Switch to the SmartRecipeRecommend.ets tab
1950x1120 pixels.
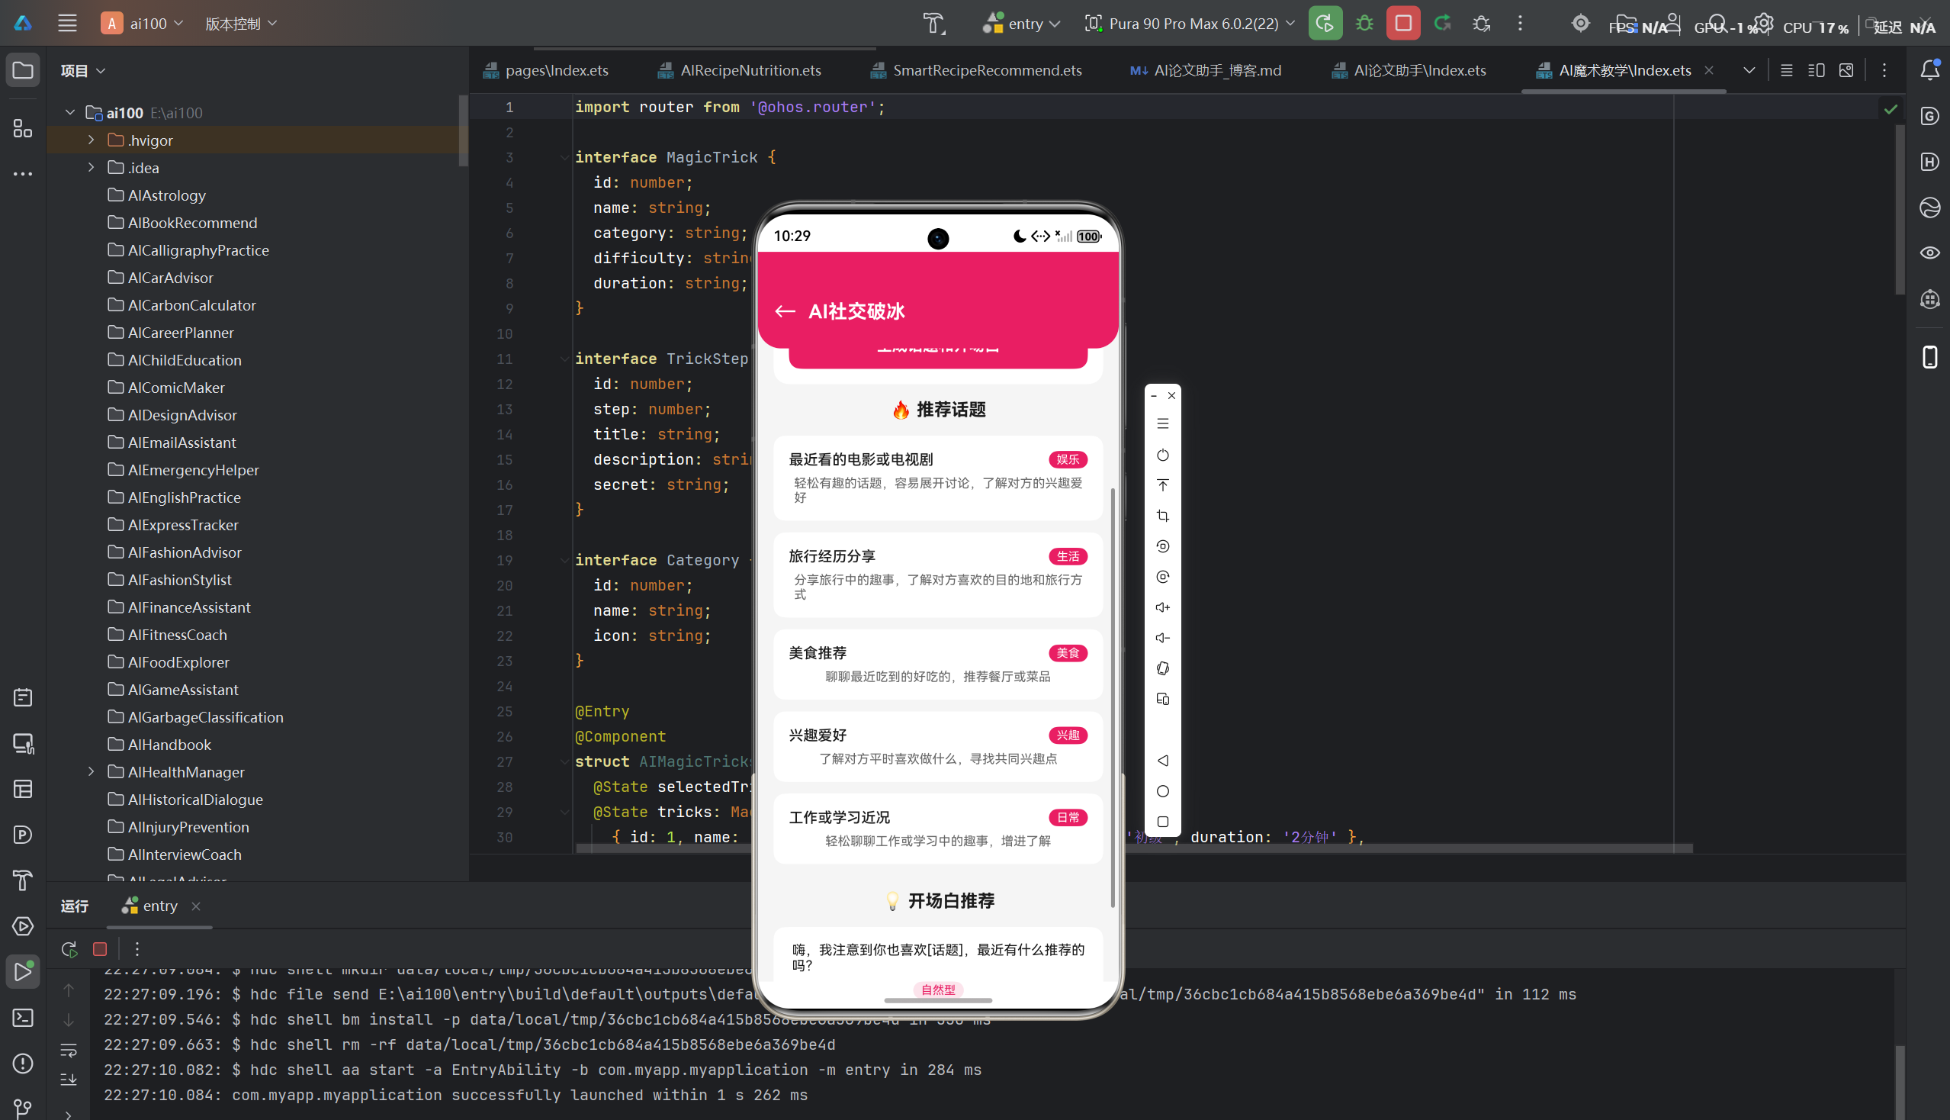[977, 70]
